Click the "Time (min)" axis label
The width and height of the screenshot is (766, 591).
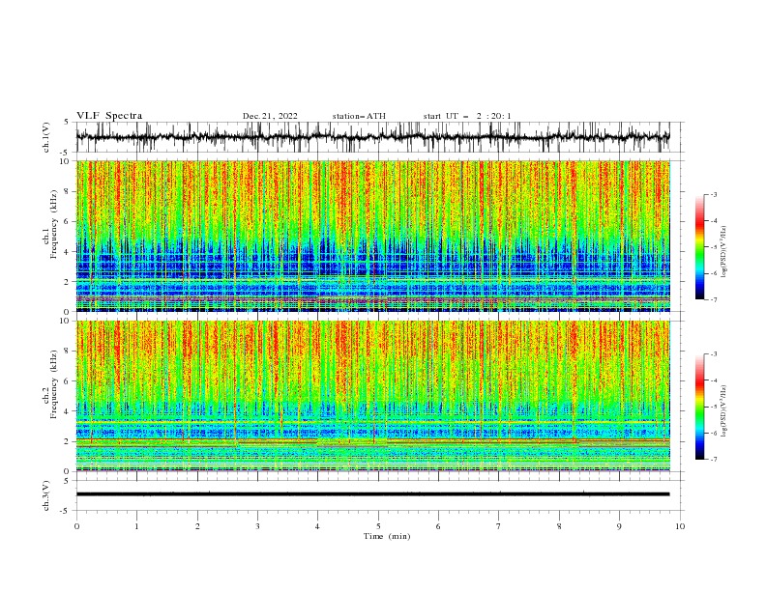point(387,536)
